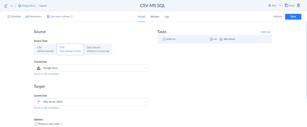Image resolution: width=307 pixels, height=127 pixels.
Task: Open Parameters via the (x) icon
Action: pos(27,17)
